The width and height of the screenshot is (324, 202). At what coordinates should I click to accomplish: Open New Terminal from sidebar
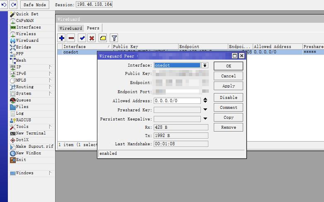point(31,133)
